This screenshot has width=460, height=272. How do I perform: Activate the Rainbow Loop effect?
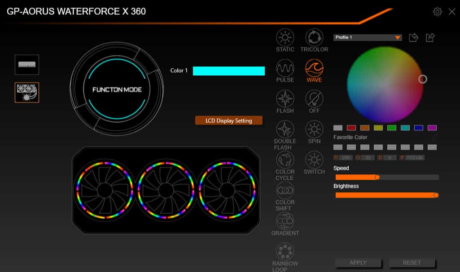[x=285, y=257]
